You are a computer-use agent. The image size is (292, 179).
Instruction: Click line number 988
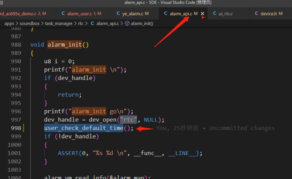pos(16,45)
